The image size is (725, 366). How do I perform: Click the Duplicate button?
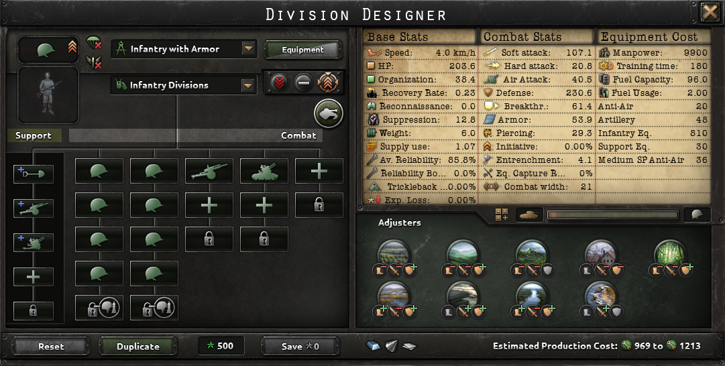point(137,346)
